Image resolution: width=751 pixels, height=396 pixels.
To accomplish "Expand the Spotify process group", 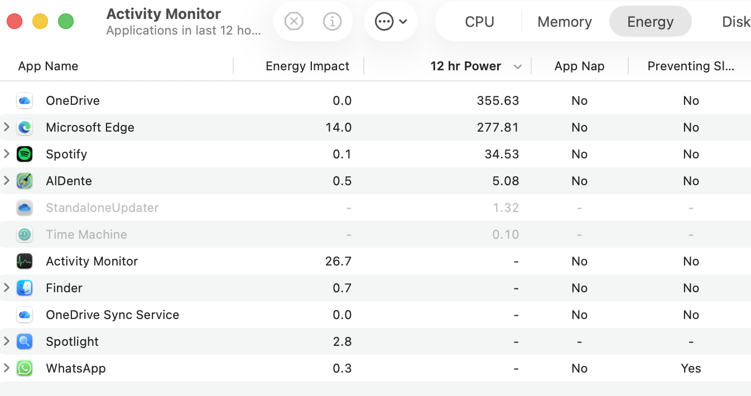I will pos(7,154).
